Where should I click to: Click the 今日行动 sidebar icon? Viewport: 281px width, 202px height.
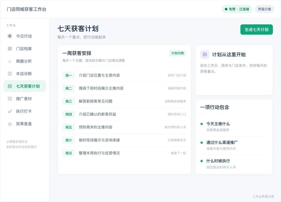click(10, 36)
